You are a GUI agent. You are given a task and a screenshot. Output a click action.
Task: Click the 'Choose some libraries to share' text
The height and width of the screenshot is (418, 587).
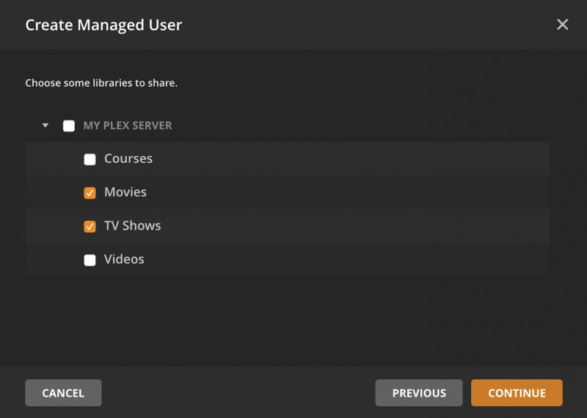[x=101, y=83]
